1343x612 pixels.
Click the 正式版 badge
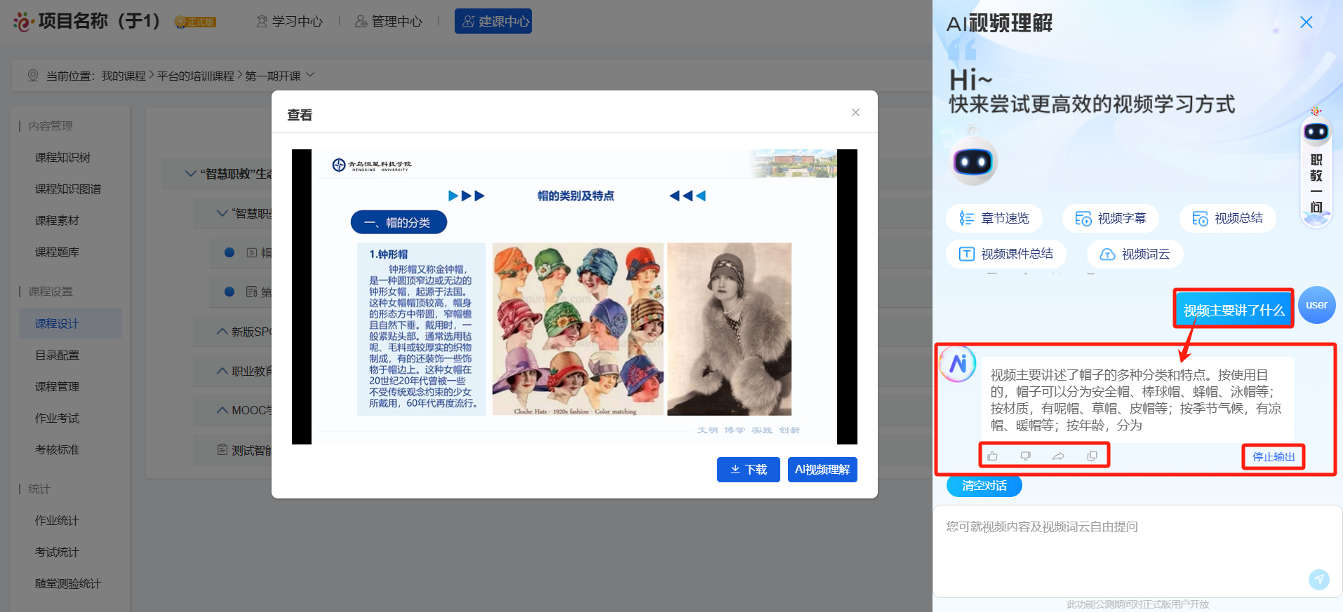click(195, 22)
